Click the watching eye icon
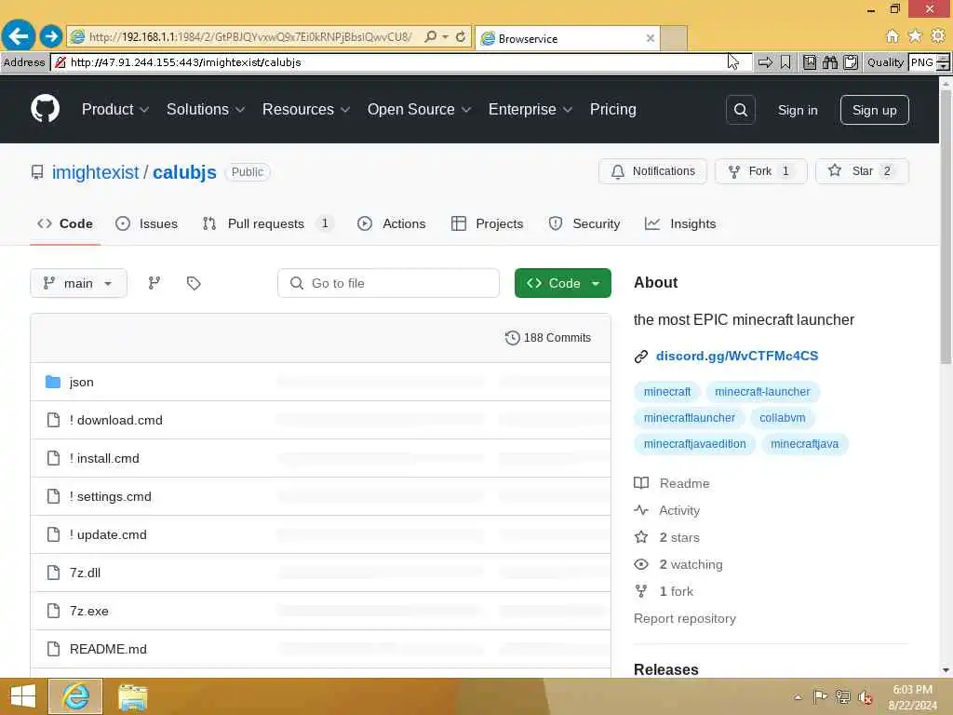The width and height of the screenshot is (953, 715). [641, 564]
